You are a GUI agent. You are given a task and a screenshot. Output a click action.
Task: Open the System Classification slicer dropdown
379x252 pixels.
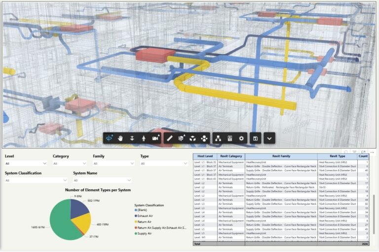pos(36,180)
